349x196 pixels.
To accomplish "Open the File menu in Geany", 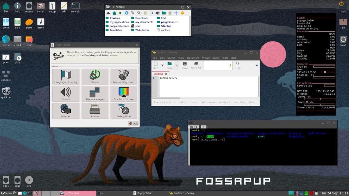I will pyautogui.click(x=155, y=58).
